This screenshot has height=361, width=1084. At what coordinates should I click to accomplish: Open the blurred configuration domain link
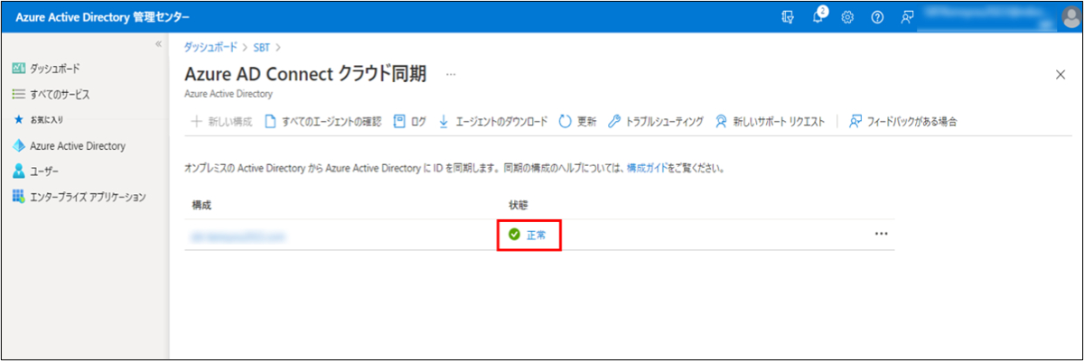tap(238, 236)
